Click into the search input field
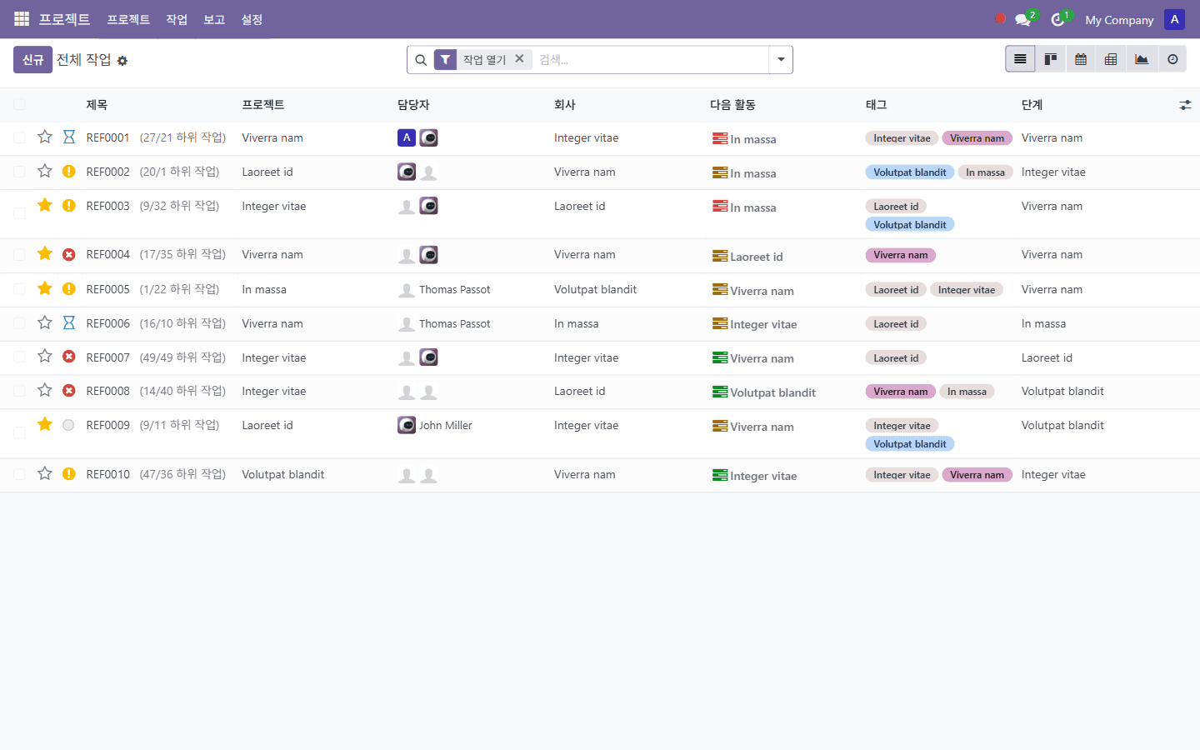The image size is (1200, 750). click(x=650, y=59)
